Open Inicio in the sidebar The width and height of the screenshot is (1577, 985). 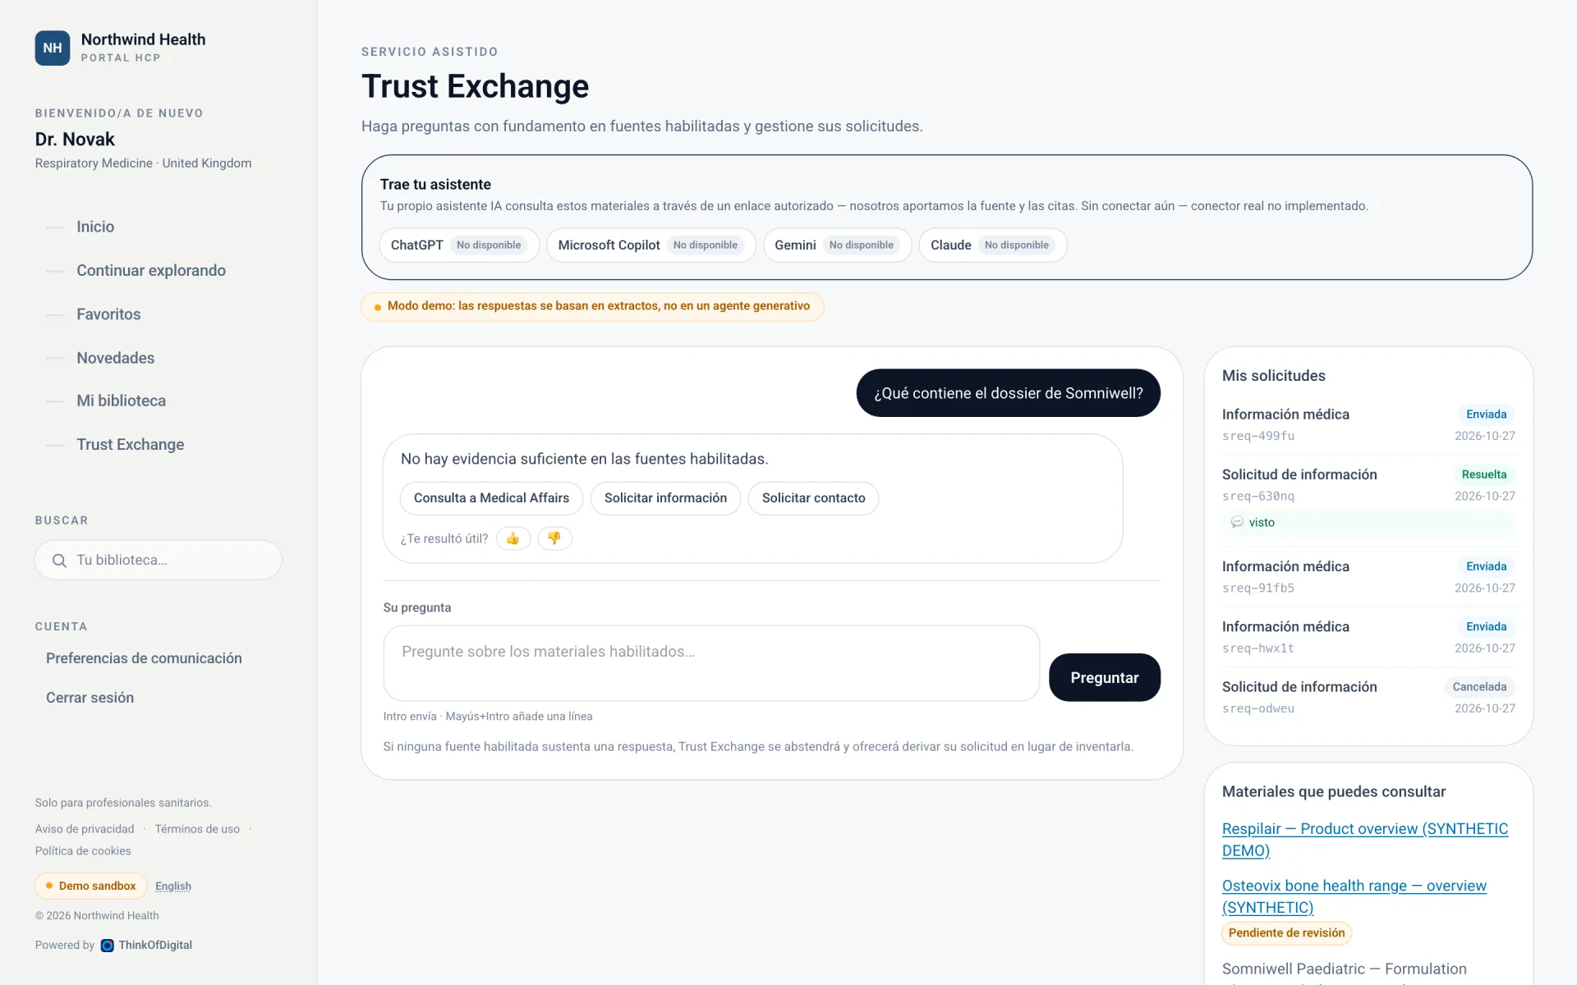click(x=95, y=227)
